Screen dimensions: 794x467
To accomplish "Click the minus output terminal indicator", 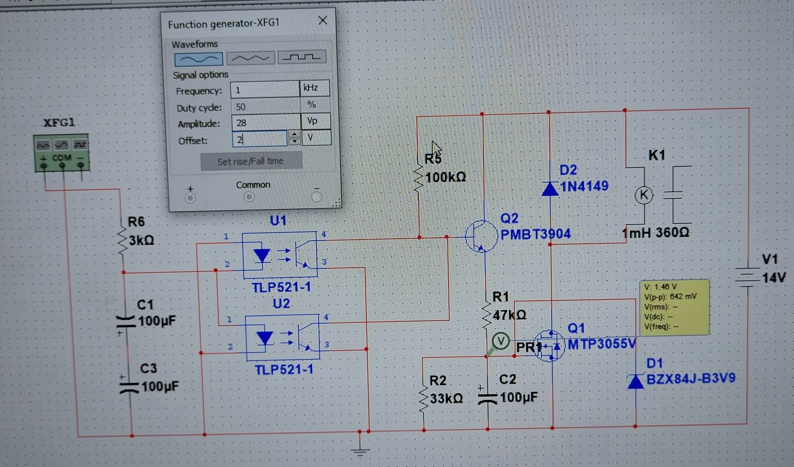I will [x=316, y=196].
